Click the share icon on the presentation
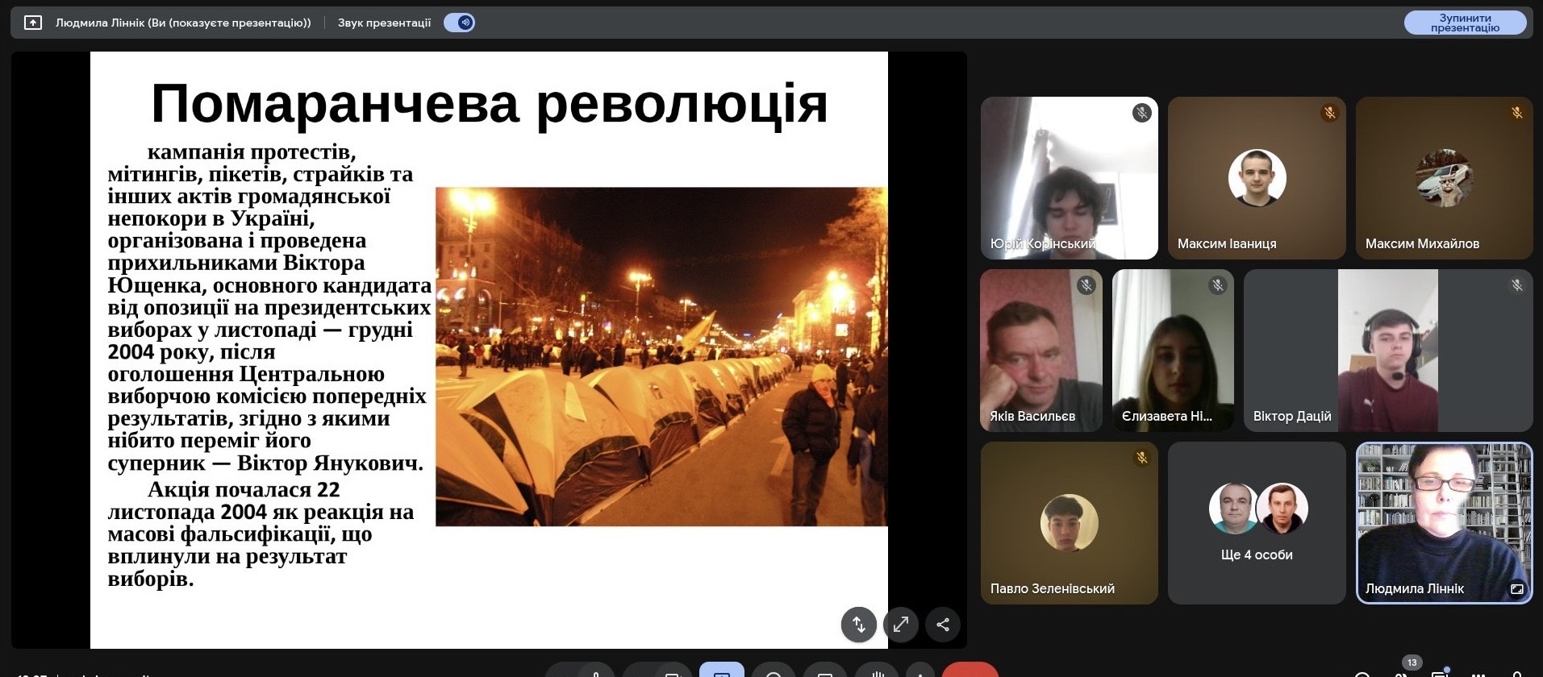The width and height of the screenshot is (1543, 677). pyautogui.click(x=942, y=624)
